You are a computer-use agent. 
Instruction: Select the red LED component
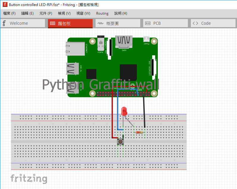click(124, 111)
